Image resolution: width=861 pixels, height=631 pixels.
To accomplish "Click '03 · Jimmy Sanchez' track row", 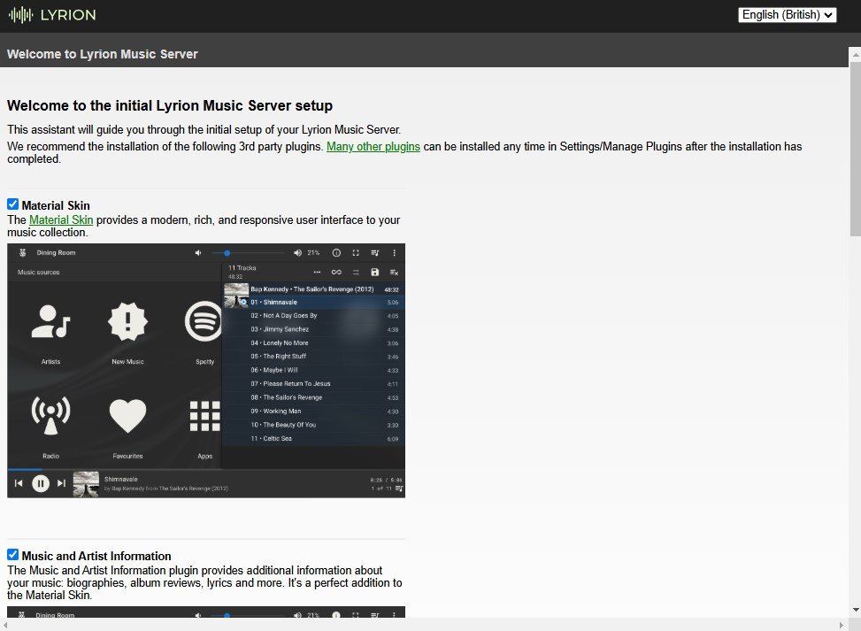I will (313, 329).
